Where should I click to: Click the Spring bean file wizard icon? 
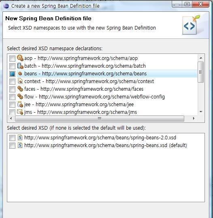pyautogui.click(x=191, y=25)
